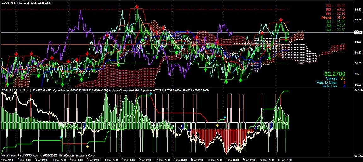Click the 9 Jan 01:00 time label
This screenshot has height=162, width=363.
point(232,160)
